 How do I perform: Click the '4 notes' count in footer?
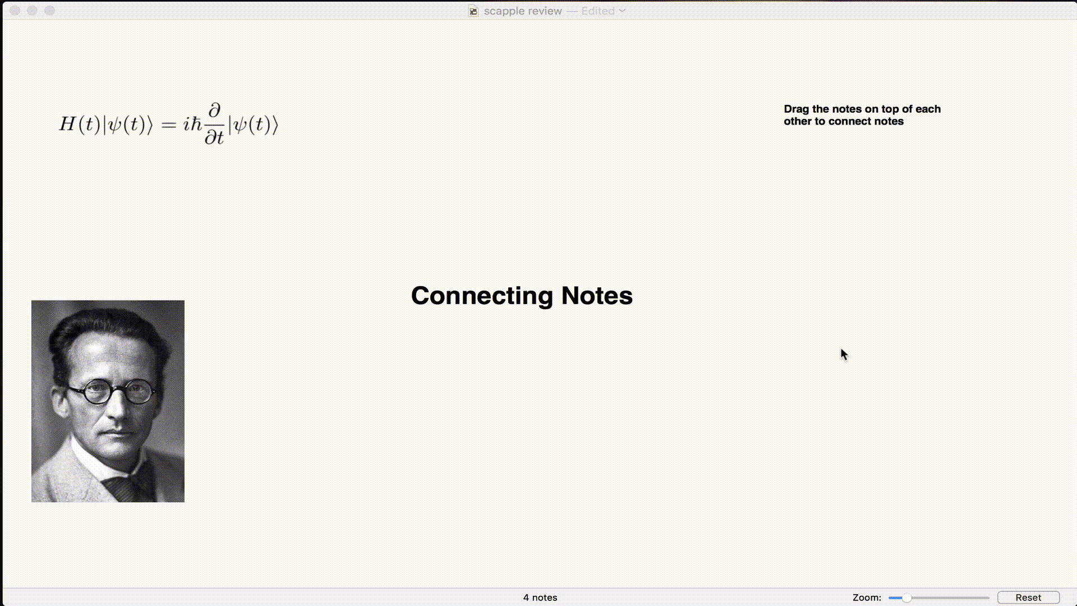click(x=540, y=598)
